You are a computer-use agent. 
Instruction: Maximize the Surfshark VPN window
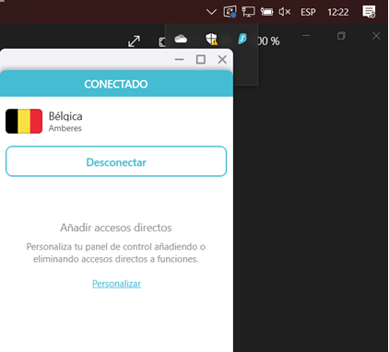pos(201,59)
